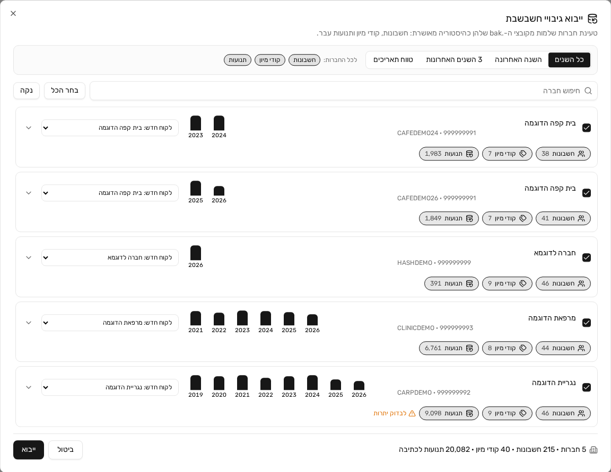611x472 pixels.
Task: Toggle the חשבונות filter chip for all companies
Action: 304,60
